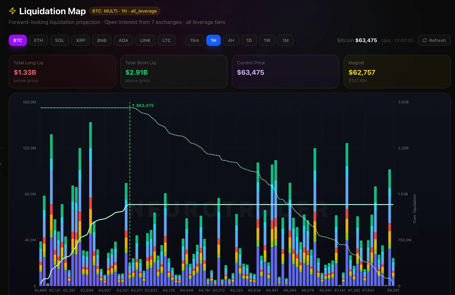This screenshot has width=455, height=295.
Task: Switch to the SOL coin tab
Action: point(59,40)
